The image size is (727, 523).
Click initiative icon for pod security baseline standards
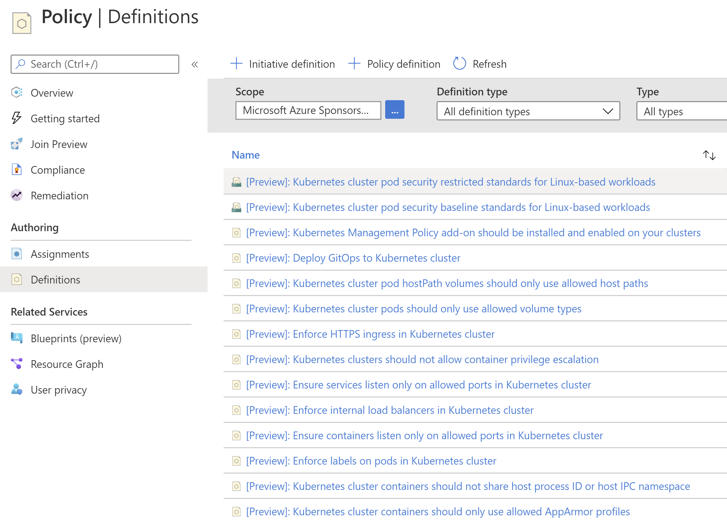tap(236, 207)
